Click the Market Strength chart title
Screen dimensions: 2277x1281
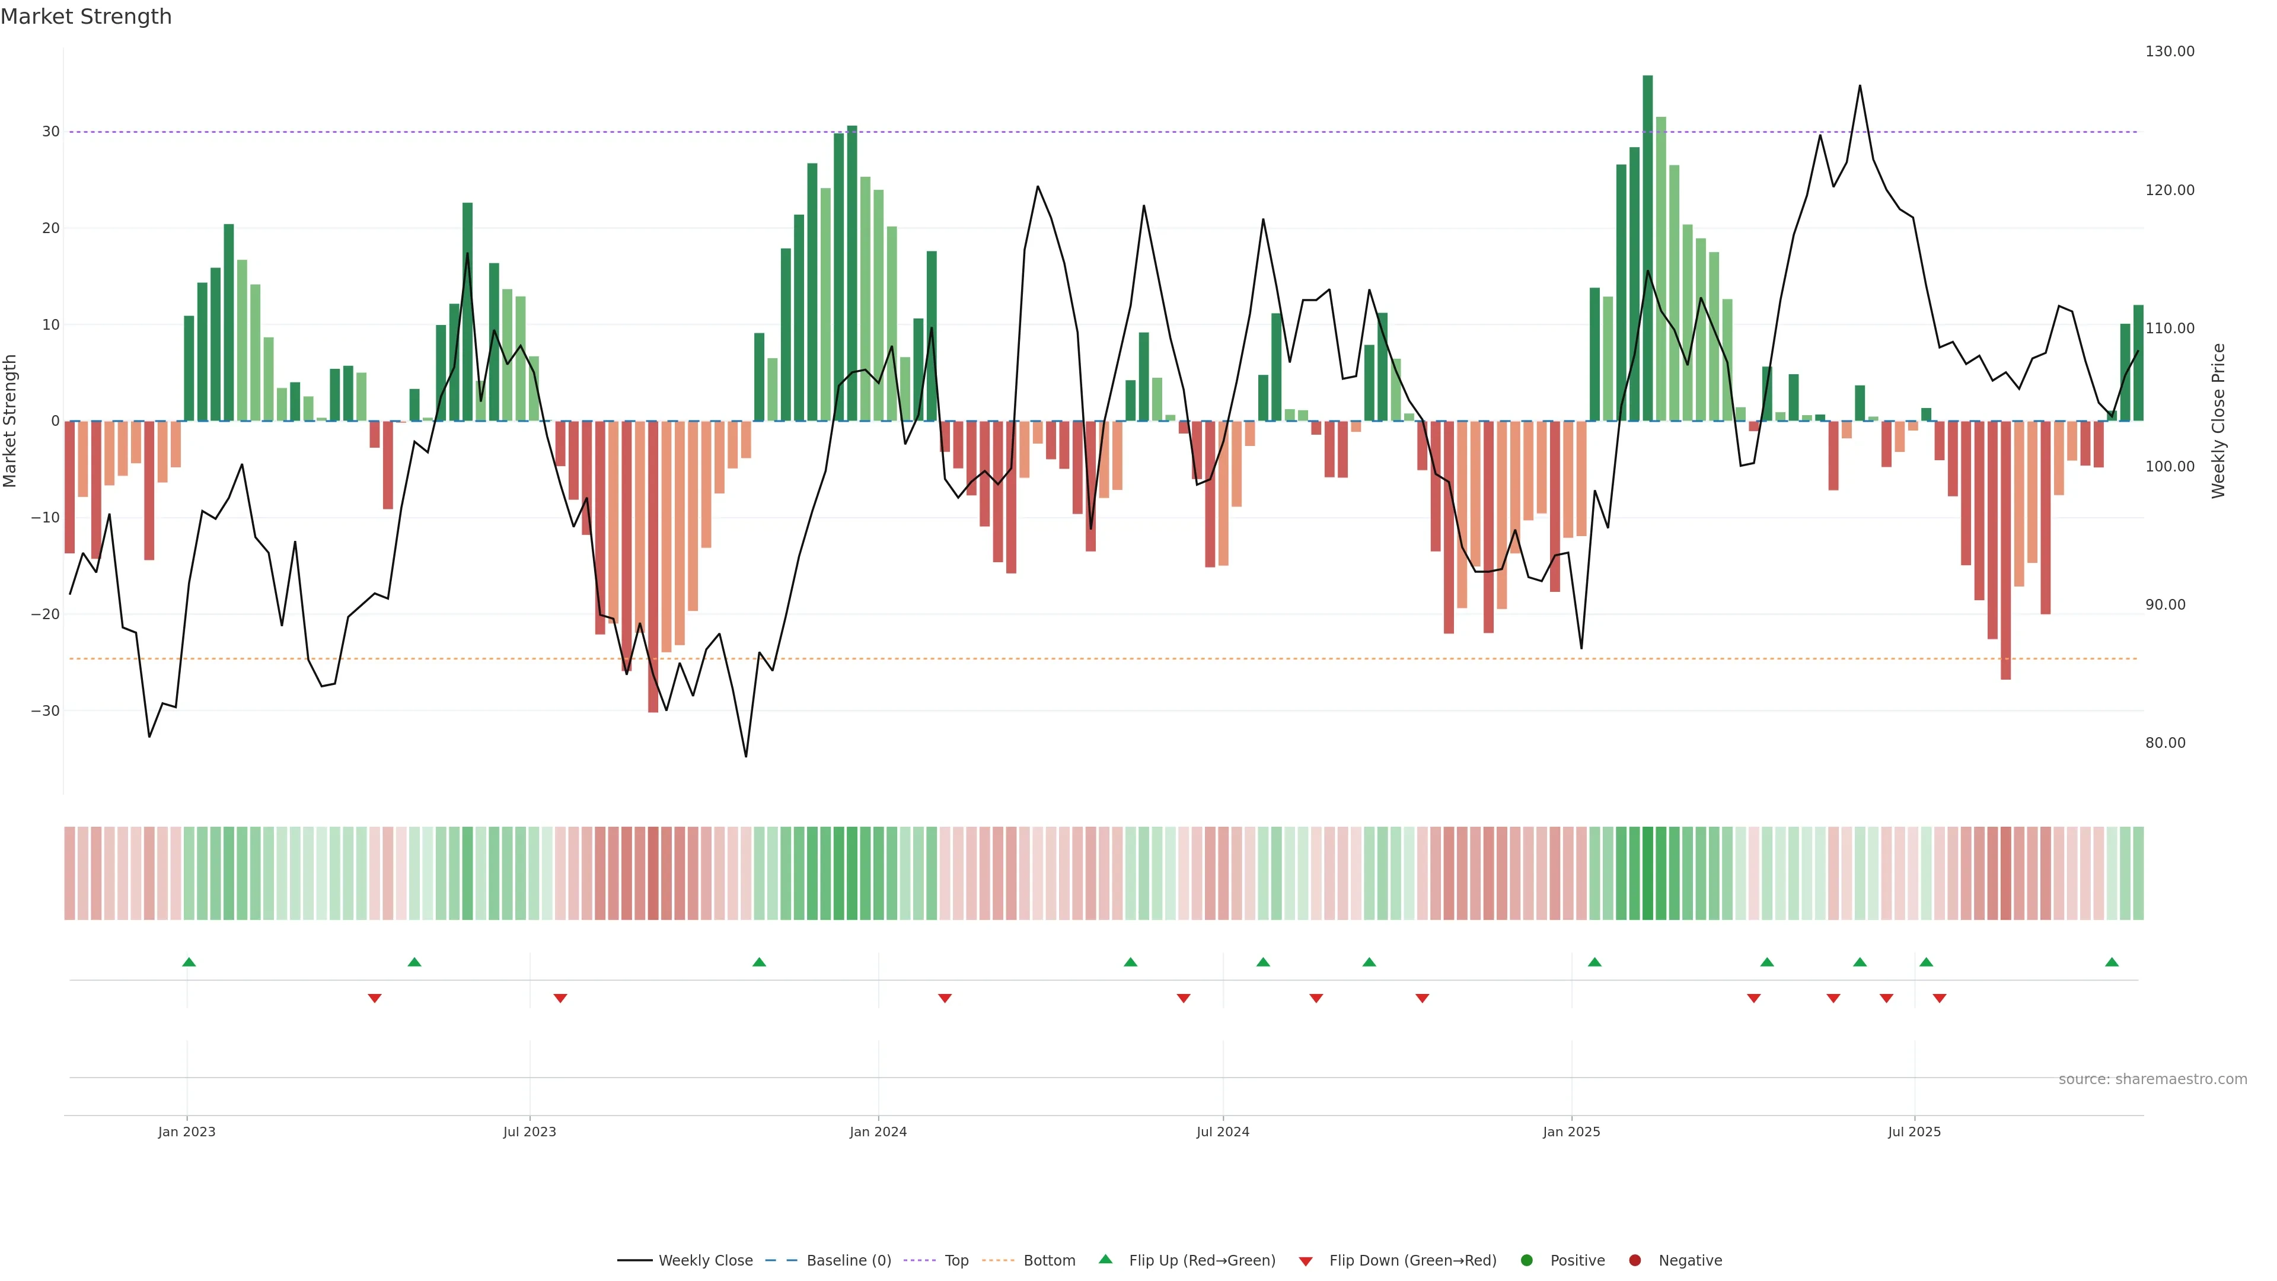[86, 17]
